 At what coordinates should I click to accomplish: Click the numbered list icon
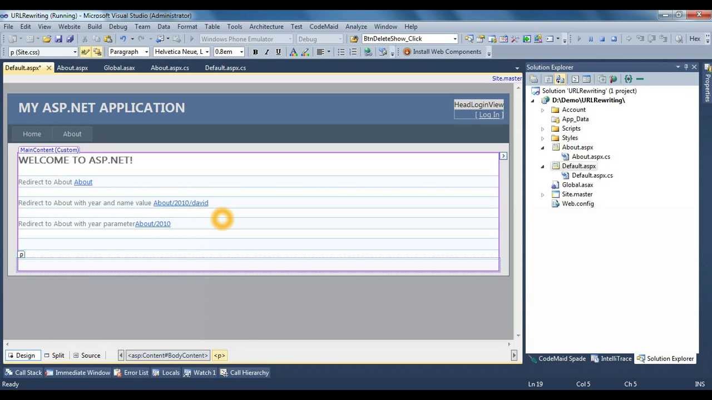[x=353, y=52]
